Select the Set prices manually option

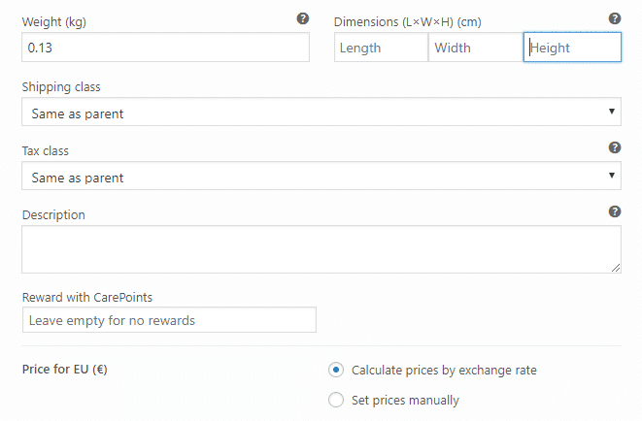click(336, 400)
